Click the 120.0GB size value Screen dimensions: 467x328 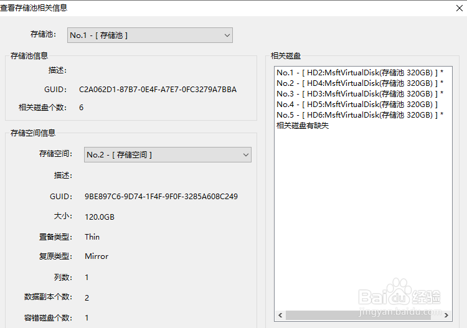[100, 217]
